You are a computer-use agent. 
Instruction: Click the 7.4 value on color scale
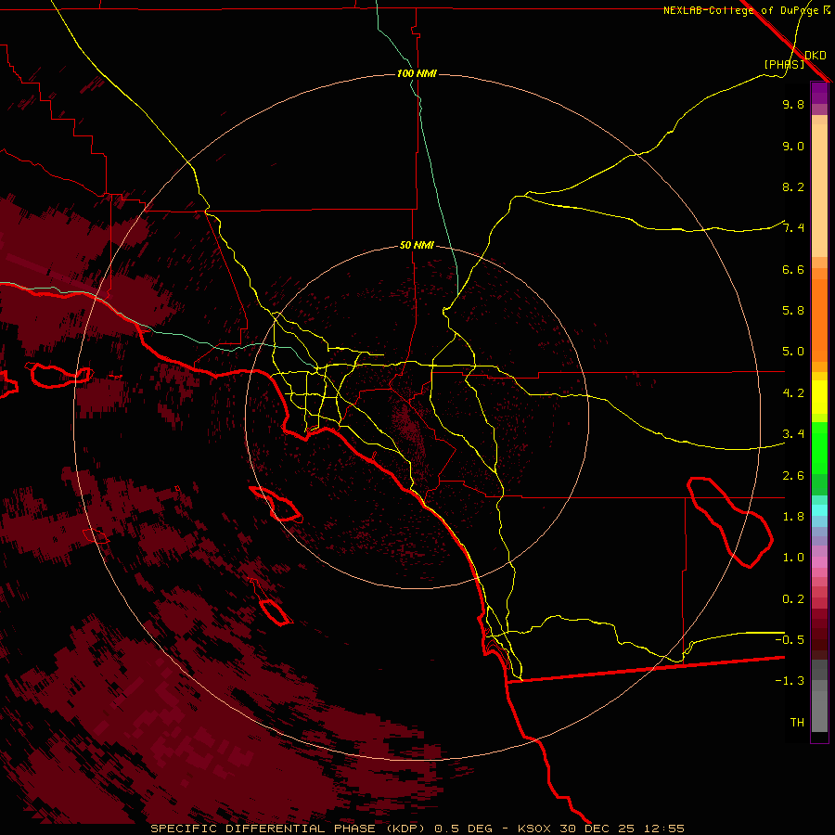pos(793,228)
